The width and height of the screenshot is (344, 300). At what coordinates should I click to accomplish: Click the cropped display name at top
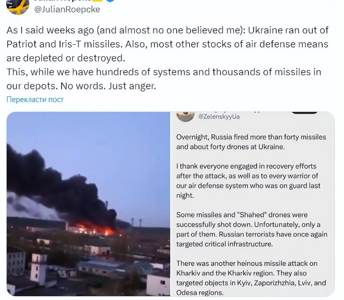coord(62,1)
